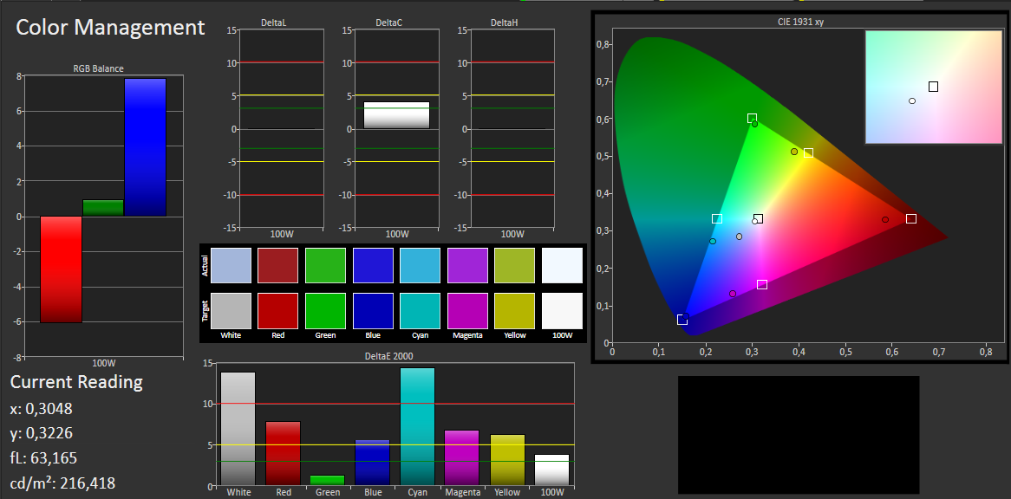Click the measured magenta point in CIE chart

point(733,294)
